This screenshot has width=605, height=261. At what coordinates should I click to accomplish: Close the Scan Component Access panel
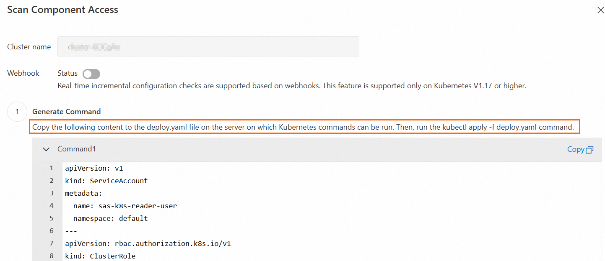click(600, 10)
